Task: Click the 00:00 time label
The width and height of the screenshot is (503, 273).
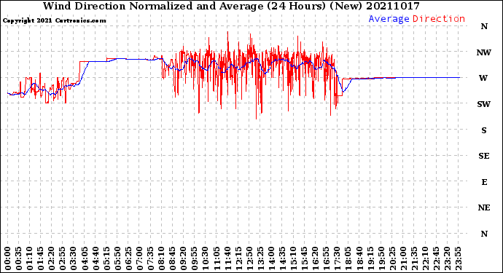Action: [x=8, y=258]
